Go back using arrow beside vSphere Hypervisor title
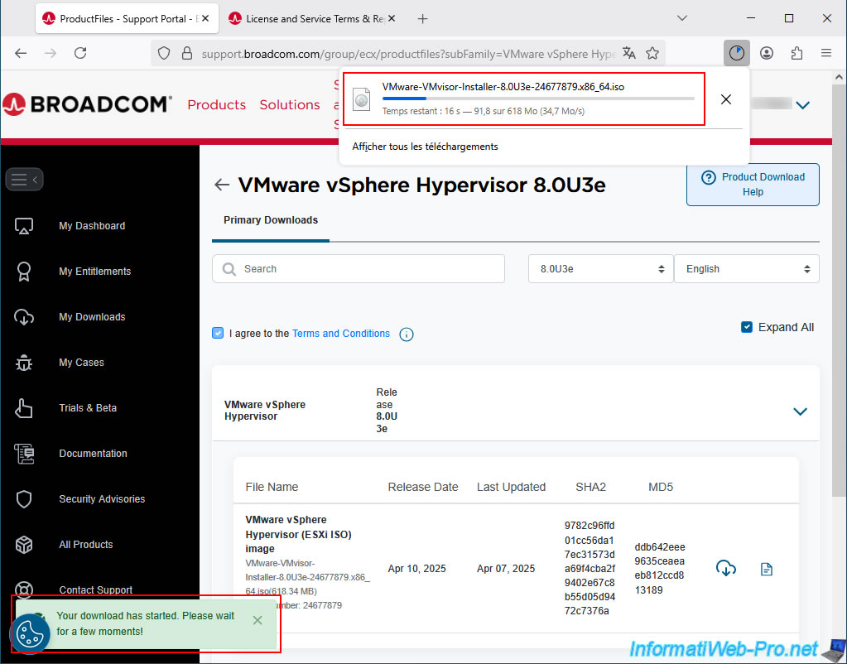 click(x=221, y=185)
